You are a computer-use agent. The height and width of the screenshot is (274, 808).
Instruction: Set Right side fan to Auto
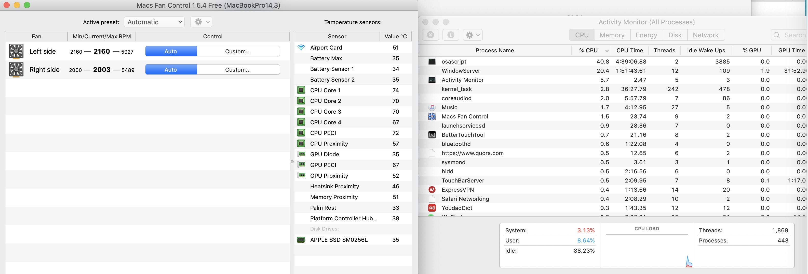coord(171,70)
